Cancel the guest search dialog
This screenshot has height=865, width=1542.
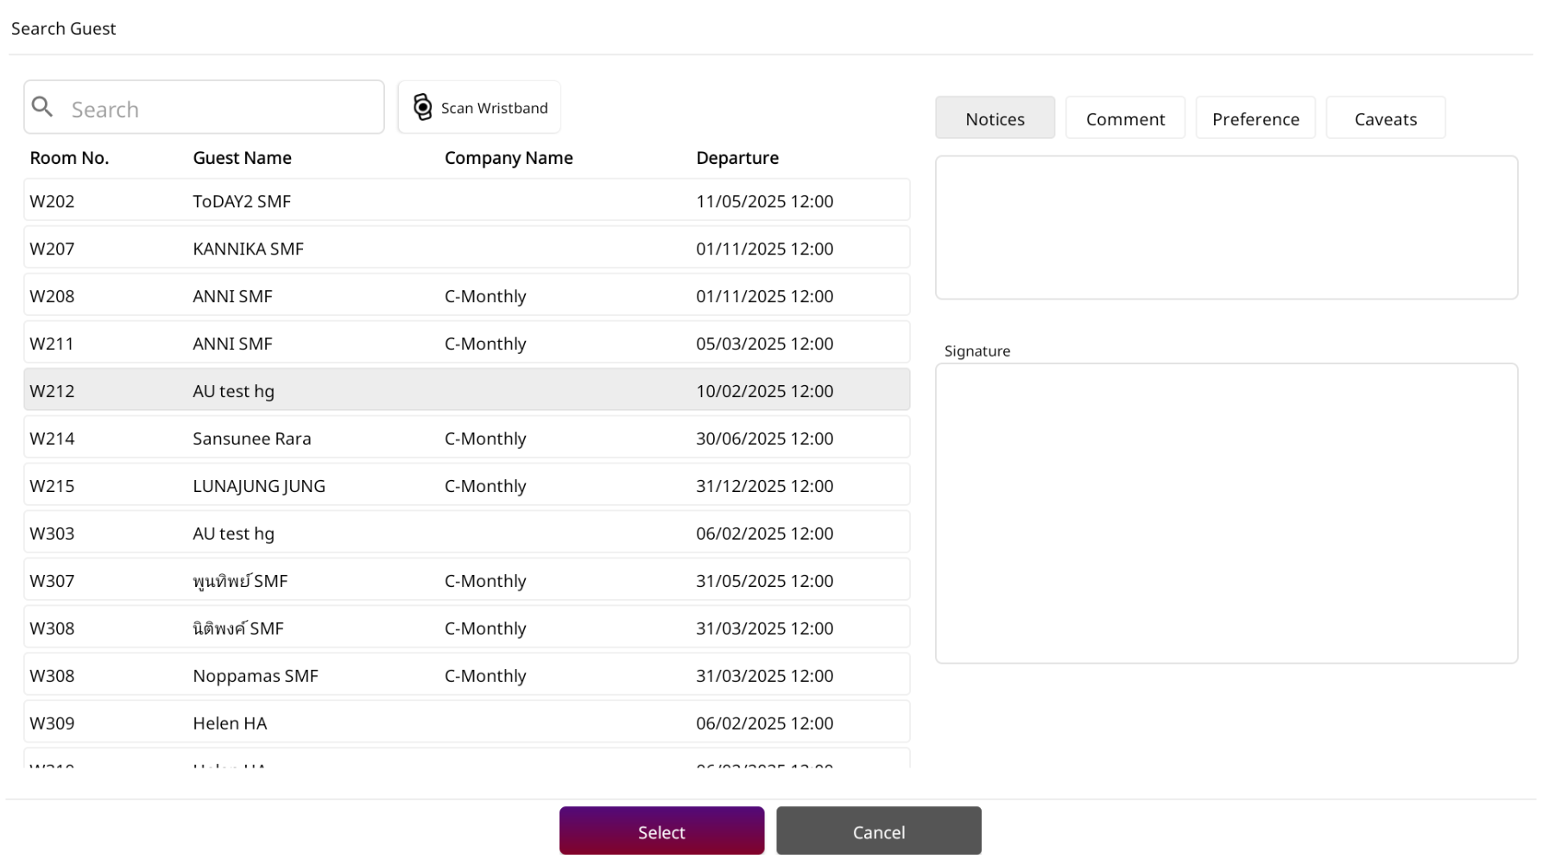pos(878,831)
